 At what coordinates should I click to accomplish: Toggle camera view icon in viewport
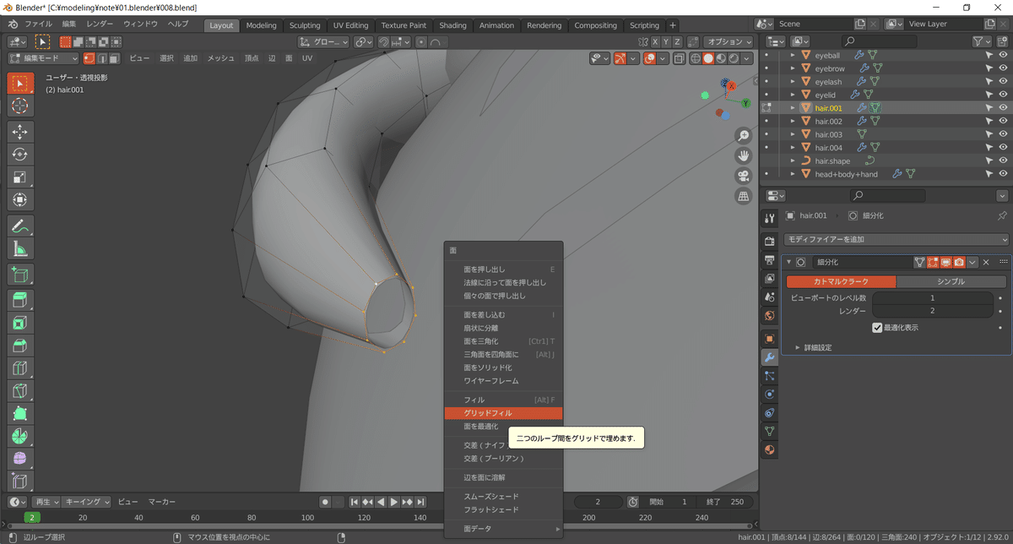coord(744,176)
